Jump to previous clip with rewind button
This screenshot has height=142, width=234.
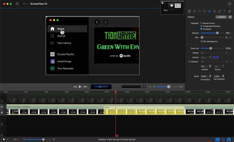coord(75,87)
